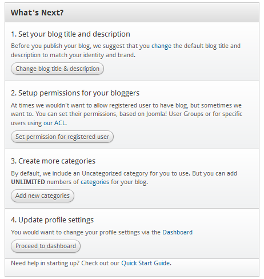This screenshot has height=279, width=264.
Task: Open the 'our ACL' link
Action: (55, 123)
